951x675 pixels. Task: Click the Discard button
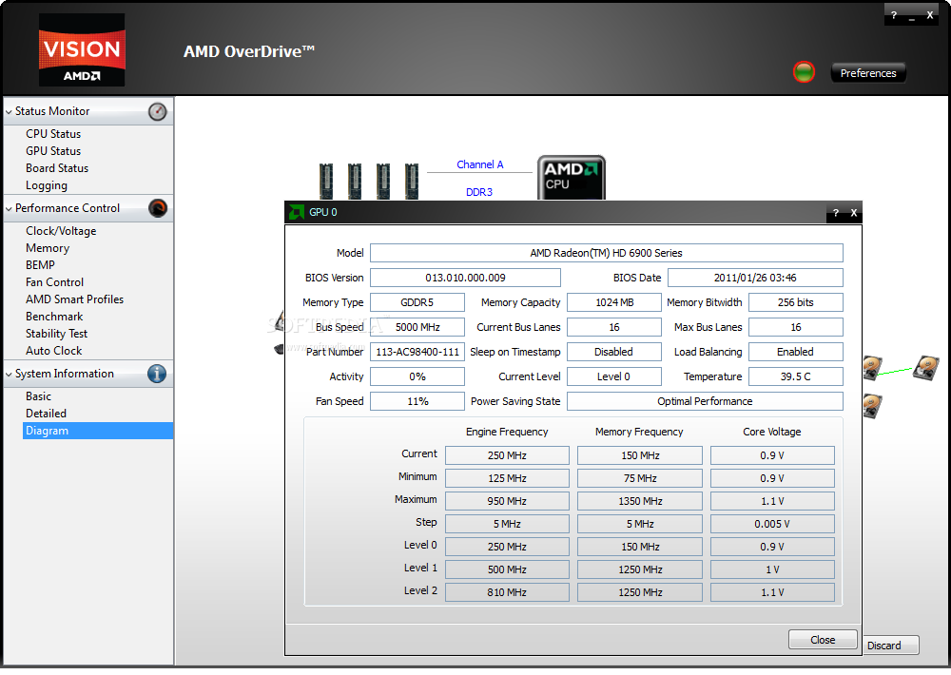891,646
